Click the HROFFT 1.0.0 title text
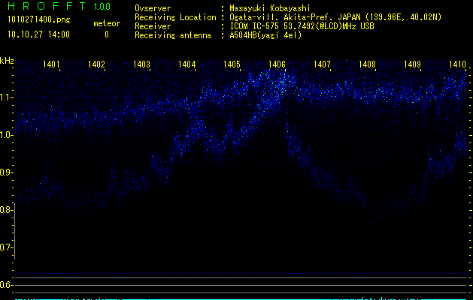Image resolution: width=473 pixels, height=300 pixels. point(59,6)
